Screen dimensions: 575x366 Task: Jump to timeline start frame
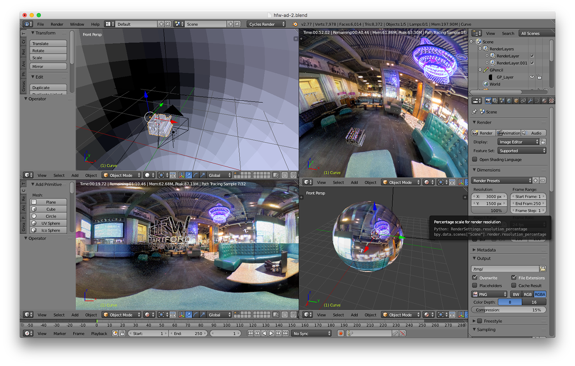coord(250,334)
